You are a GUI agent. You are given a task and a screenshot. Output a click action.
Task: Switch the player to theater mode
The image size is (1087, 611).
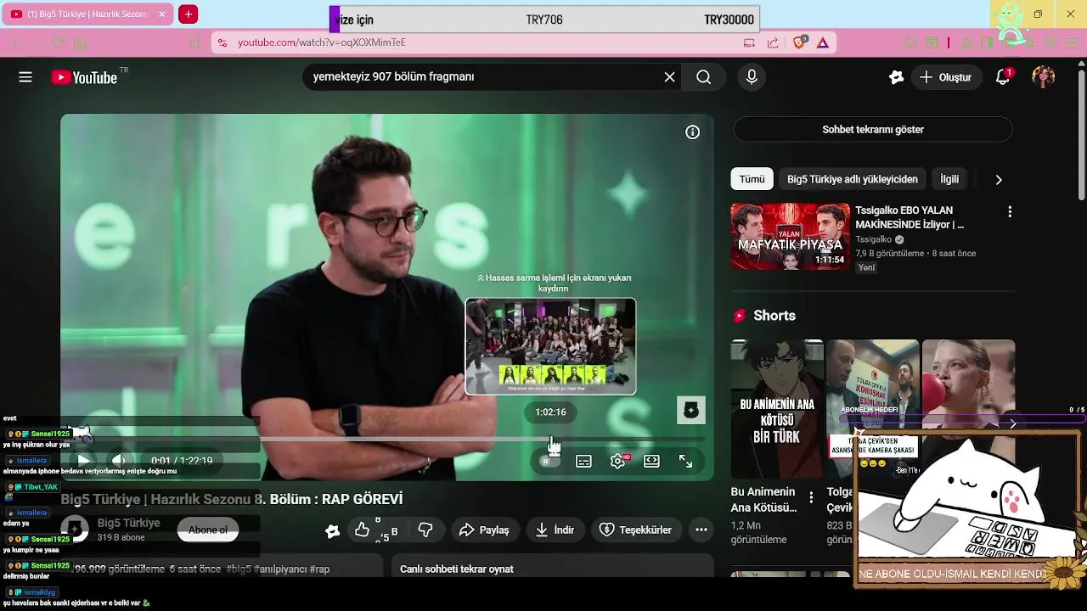651,461
